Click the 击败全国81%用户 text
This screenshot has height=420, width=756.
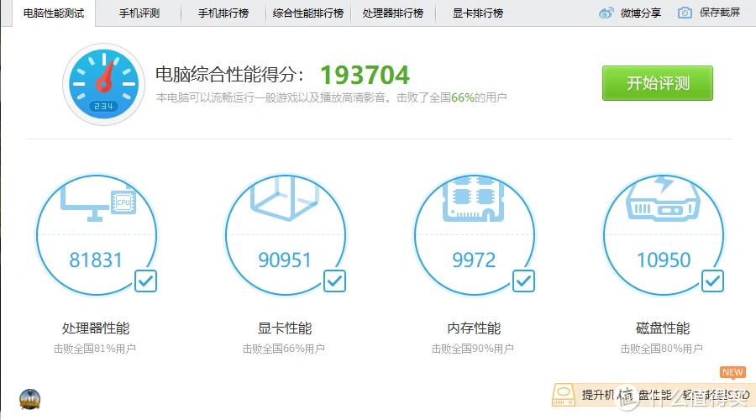pos(94,349)
